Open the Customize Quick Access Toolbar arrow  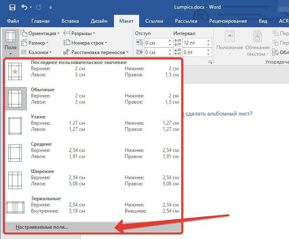coord(50,7)
